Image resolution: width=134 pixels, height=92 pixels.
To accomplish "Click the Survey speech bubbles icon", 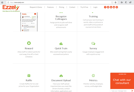I will (x=93, y=43).
